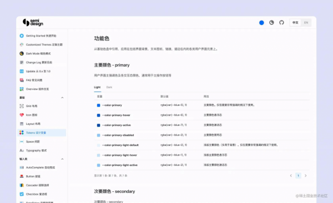
Task: Switch to the Dark tab
Action: pyautogui.click(x=109, y=87)
